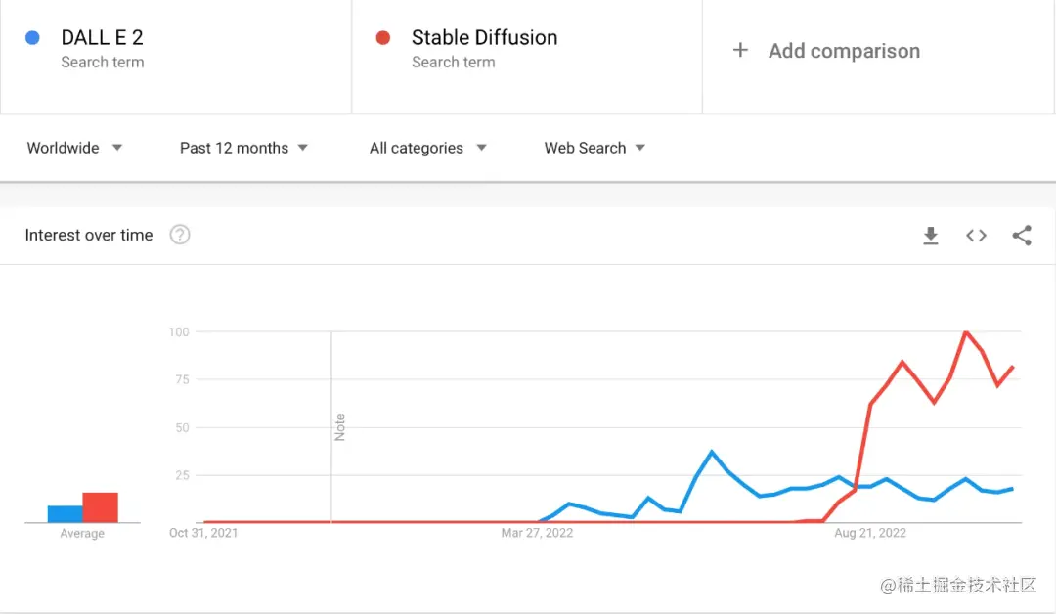Click the Mar 27, 2022 axis label
Screen dimensions: 1056x614
pyautogui.click(x=537, y=533)
